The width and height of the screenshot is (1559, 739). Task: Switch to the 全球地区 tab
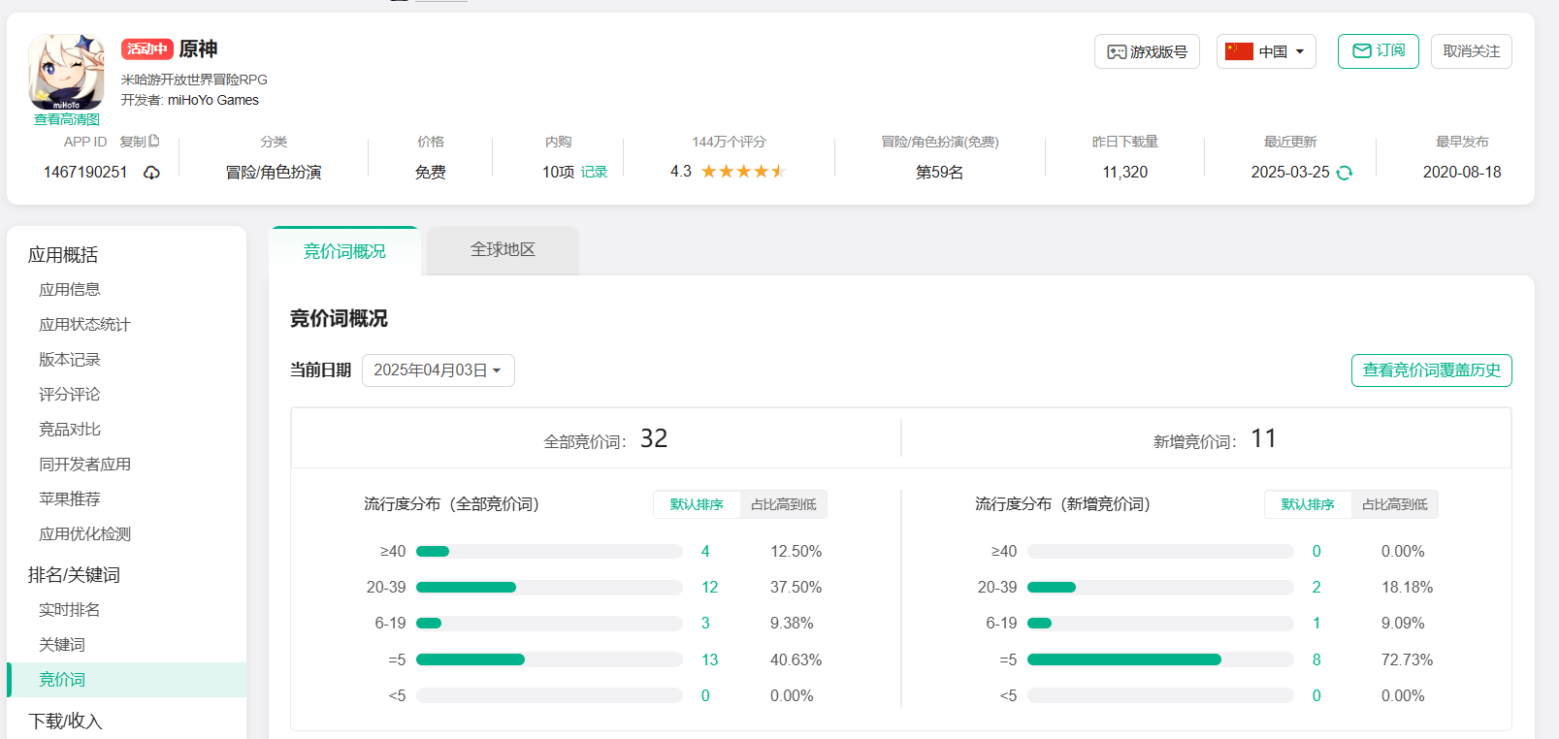tap(503, 250)
